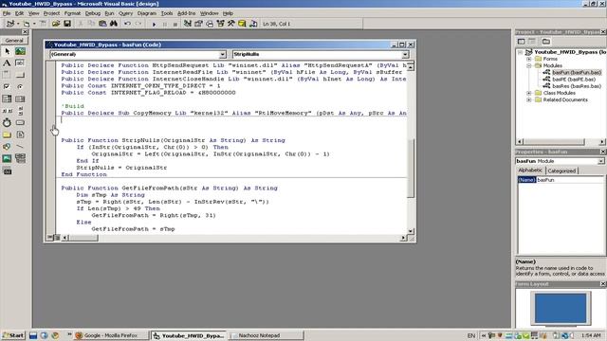This screenshot has height=341, width=607.
Task: Click the (Name) property value field
Action: (x=570, y=180)
